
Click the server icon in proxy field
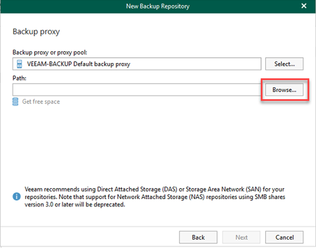19,64
